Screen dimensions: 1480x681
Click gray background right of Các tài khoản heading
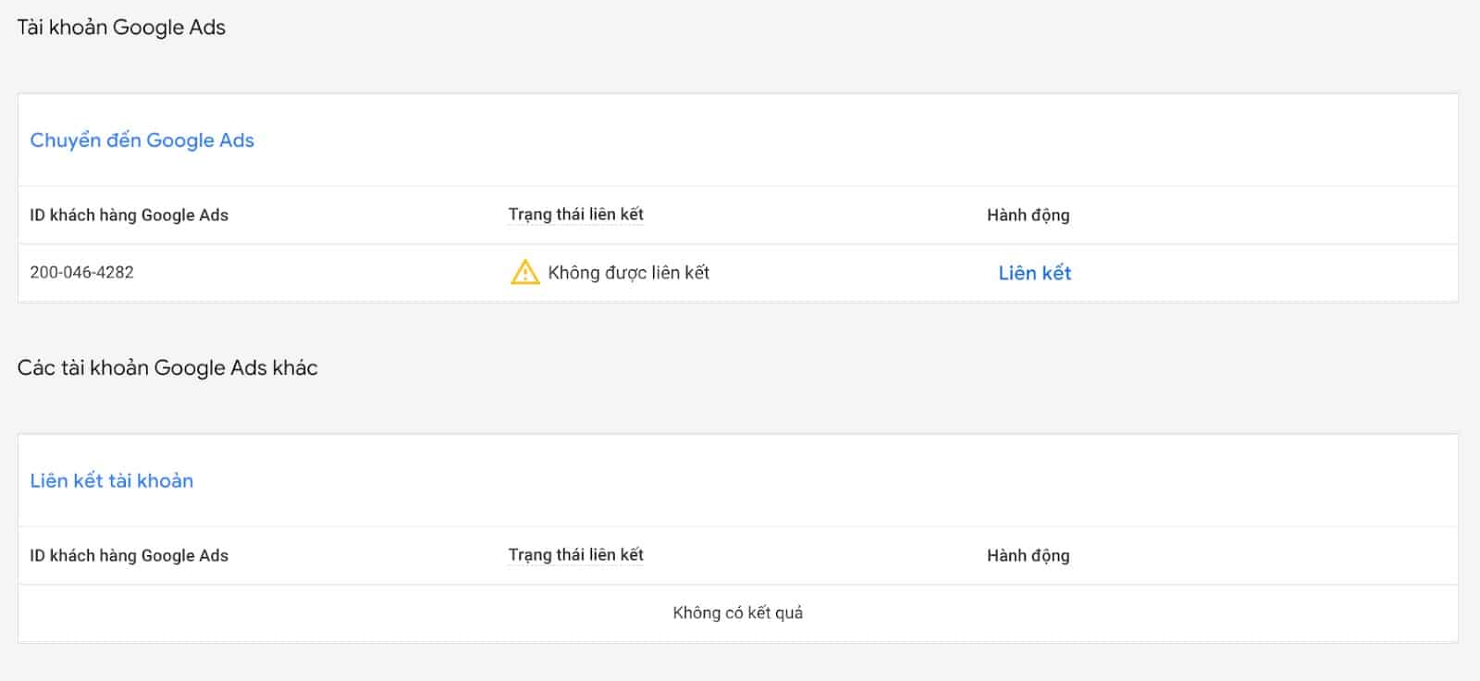coord(832,368)
